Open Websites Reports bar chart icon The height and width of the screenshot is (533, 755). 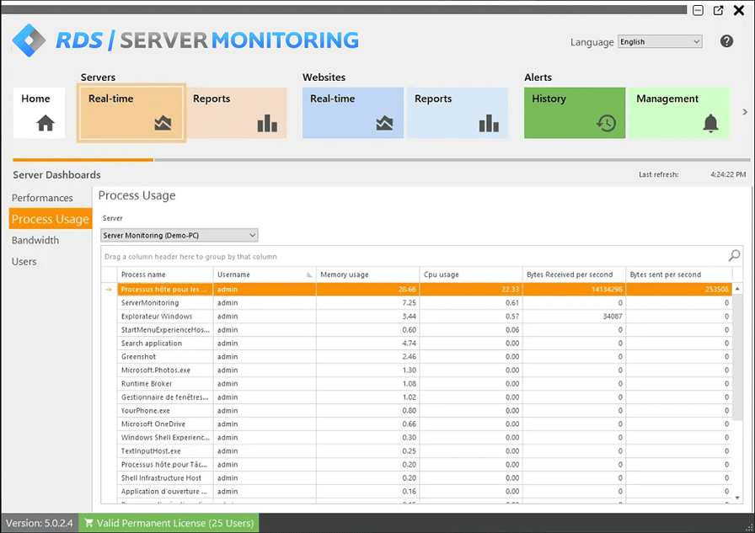click(489, 124)
